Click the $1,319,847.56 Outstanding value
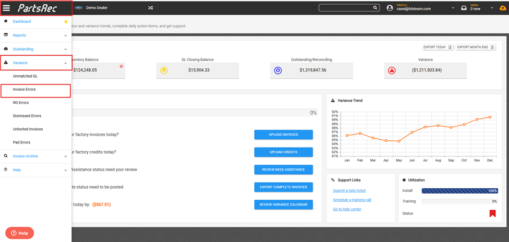Viewport: 509px width, 242px height. point(313,70)
